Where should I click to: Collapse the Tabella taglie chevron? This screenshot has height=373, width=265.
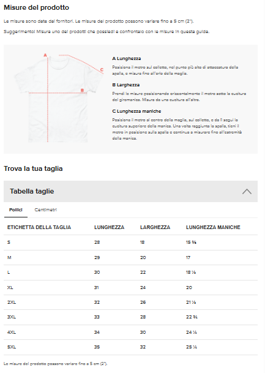(x=247, y=192)
